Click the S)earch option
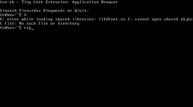This screenshot has width=193, height=107. (x=8, y=10)
